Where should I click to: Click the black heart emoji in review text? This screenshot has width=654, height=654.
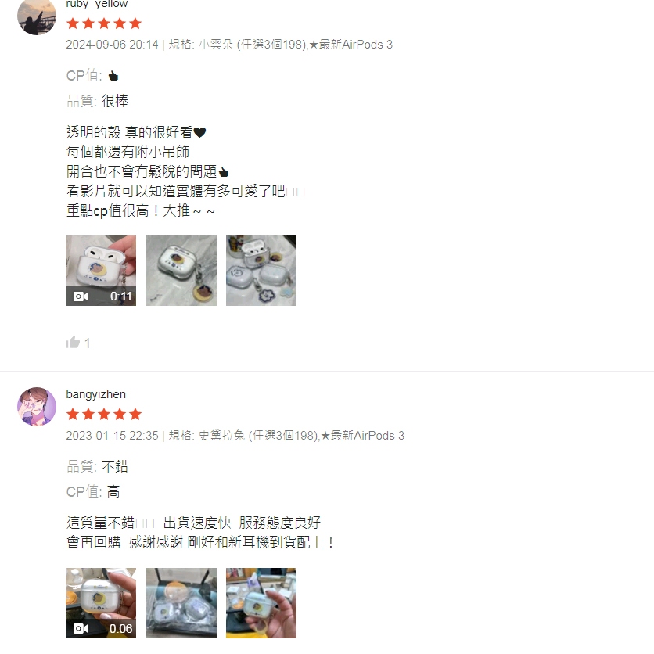coord(199,133)
